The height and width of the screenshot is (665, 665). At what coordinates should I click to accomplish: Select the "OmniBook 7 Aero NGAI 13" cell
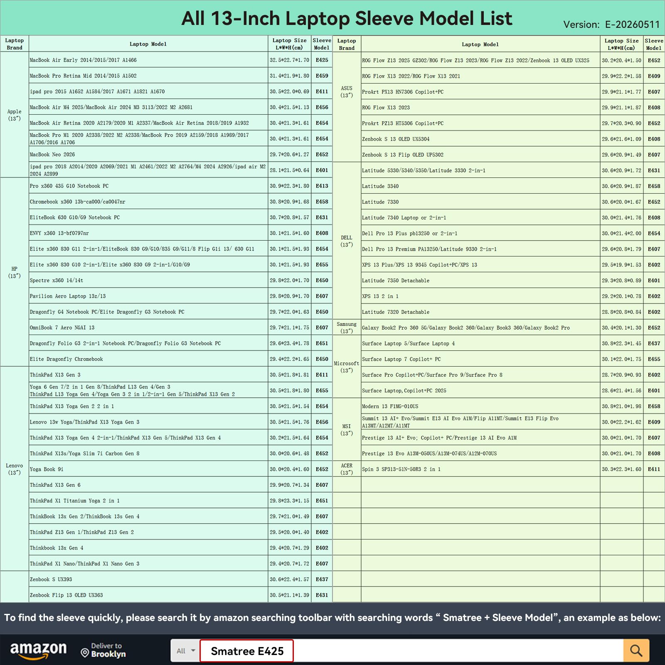coord(148,328)
